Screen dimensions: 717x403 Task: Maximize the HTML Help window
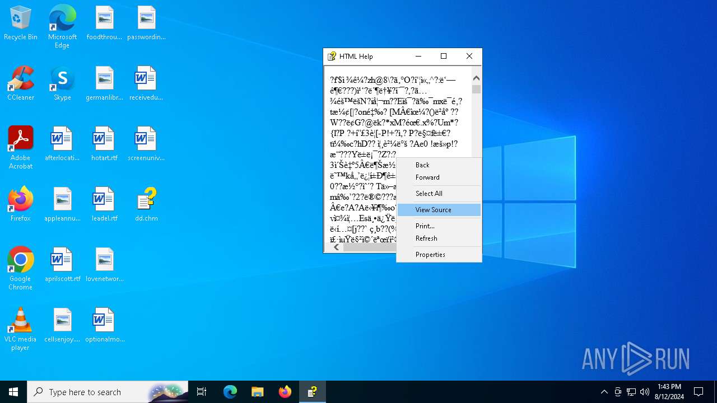click(x=444, y=57)
